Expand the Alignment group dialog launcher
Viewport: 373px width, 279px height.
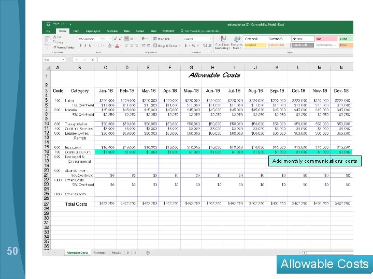(x=180, y=52)
